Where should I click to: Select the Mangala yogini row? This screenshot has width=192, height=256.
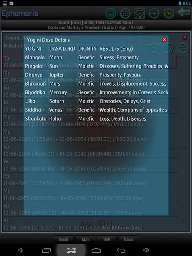point(96,57)
